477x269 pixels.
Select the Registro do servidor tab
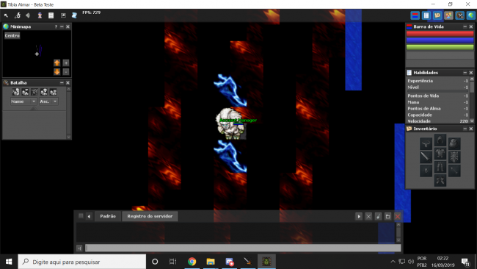pyautogui.click(x=150, y=216)
